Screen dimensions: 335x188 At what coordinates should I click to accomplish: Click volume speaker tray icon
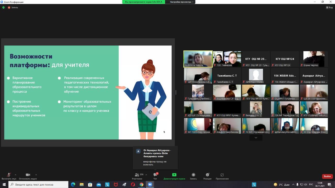coord(305,185)
